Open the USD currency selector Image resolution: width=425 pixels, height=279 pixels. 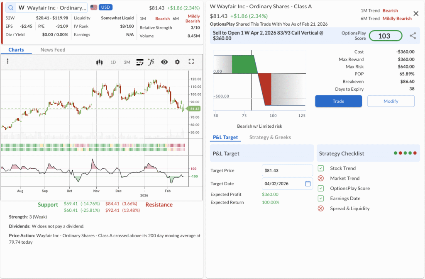click(105, 7)
